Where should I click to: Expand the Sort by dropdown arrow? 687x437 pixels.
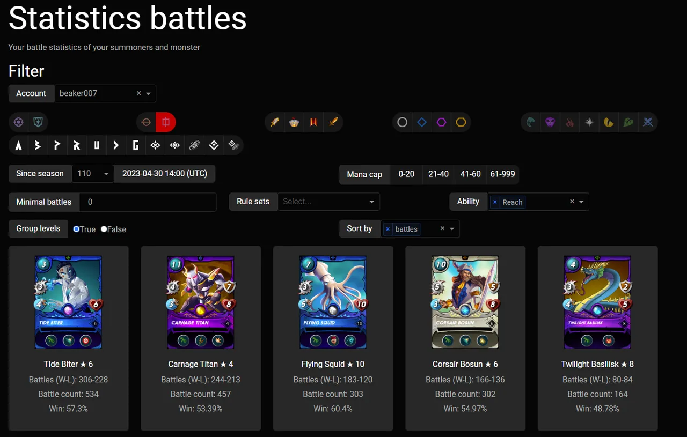click(x=452, y=228)
